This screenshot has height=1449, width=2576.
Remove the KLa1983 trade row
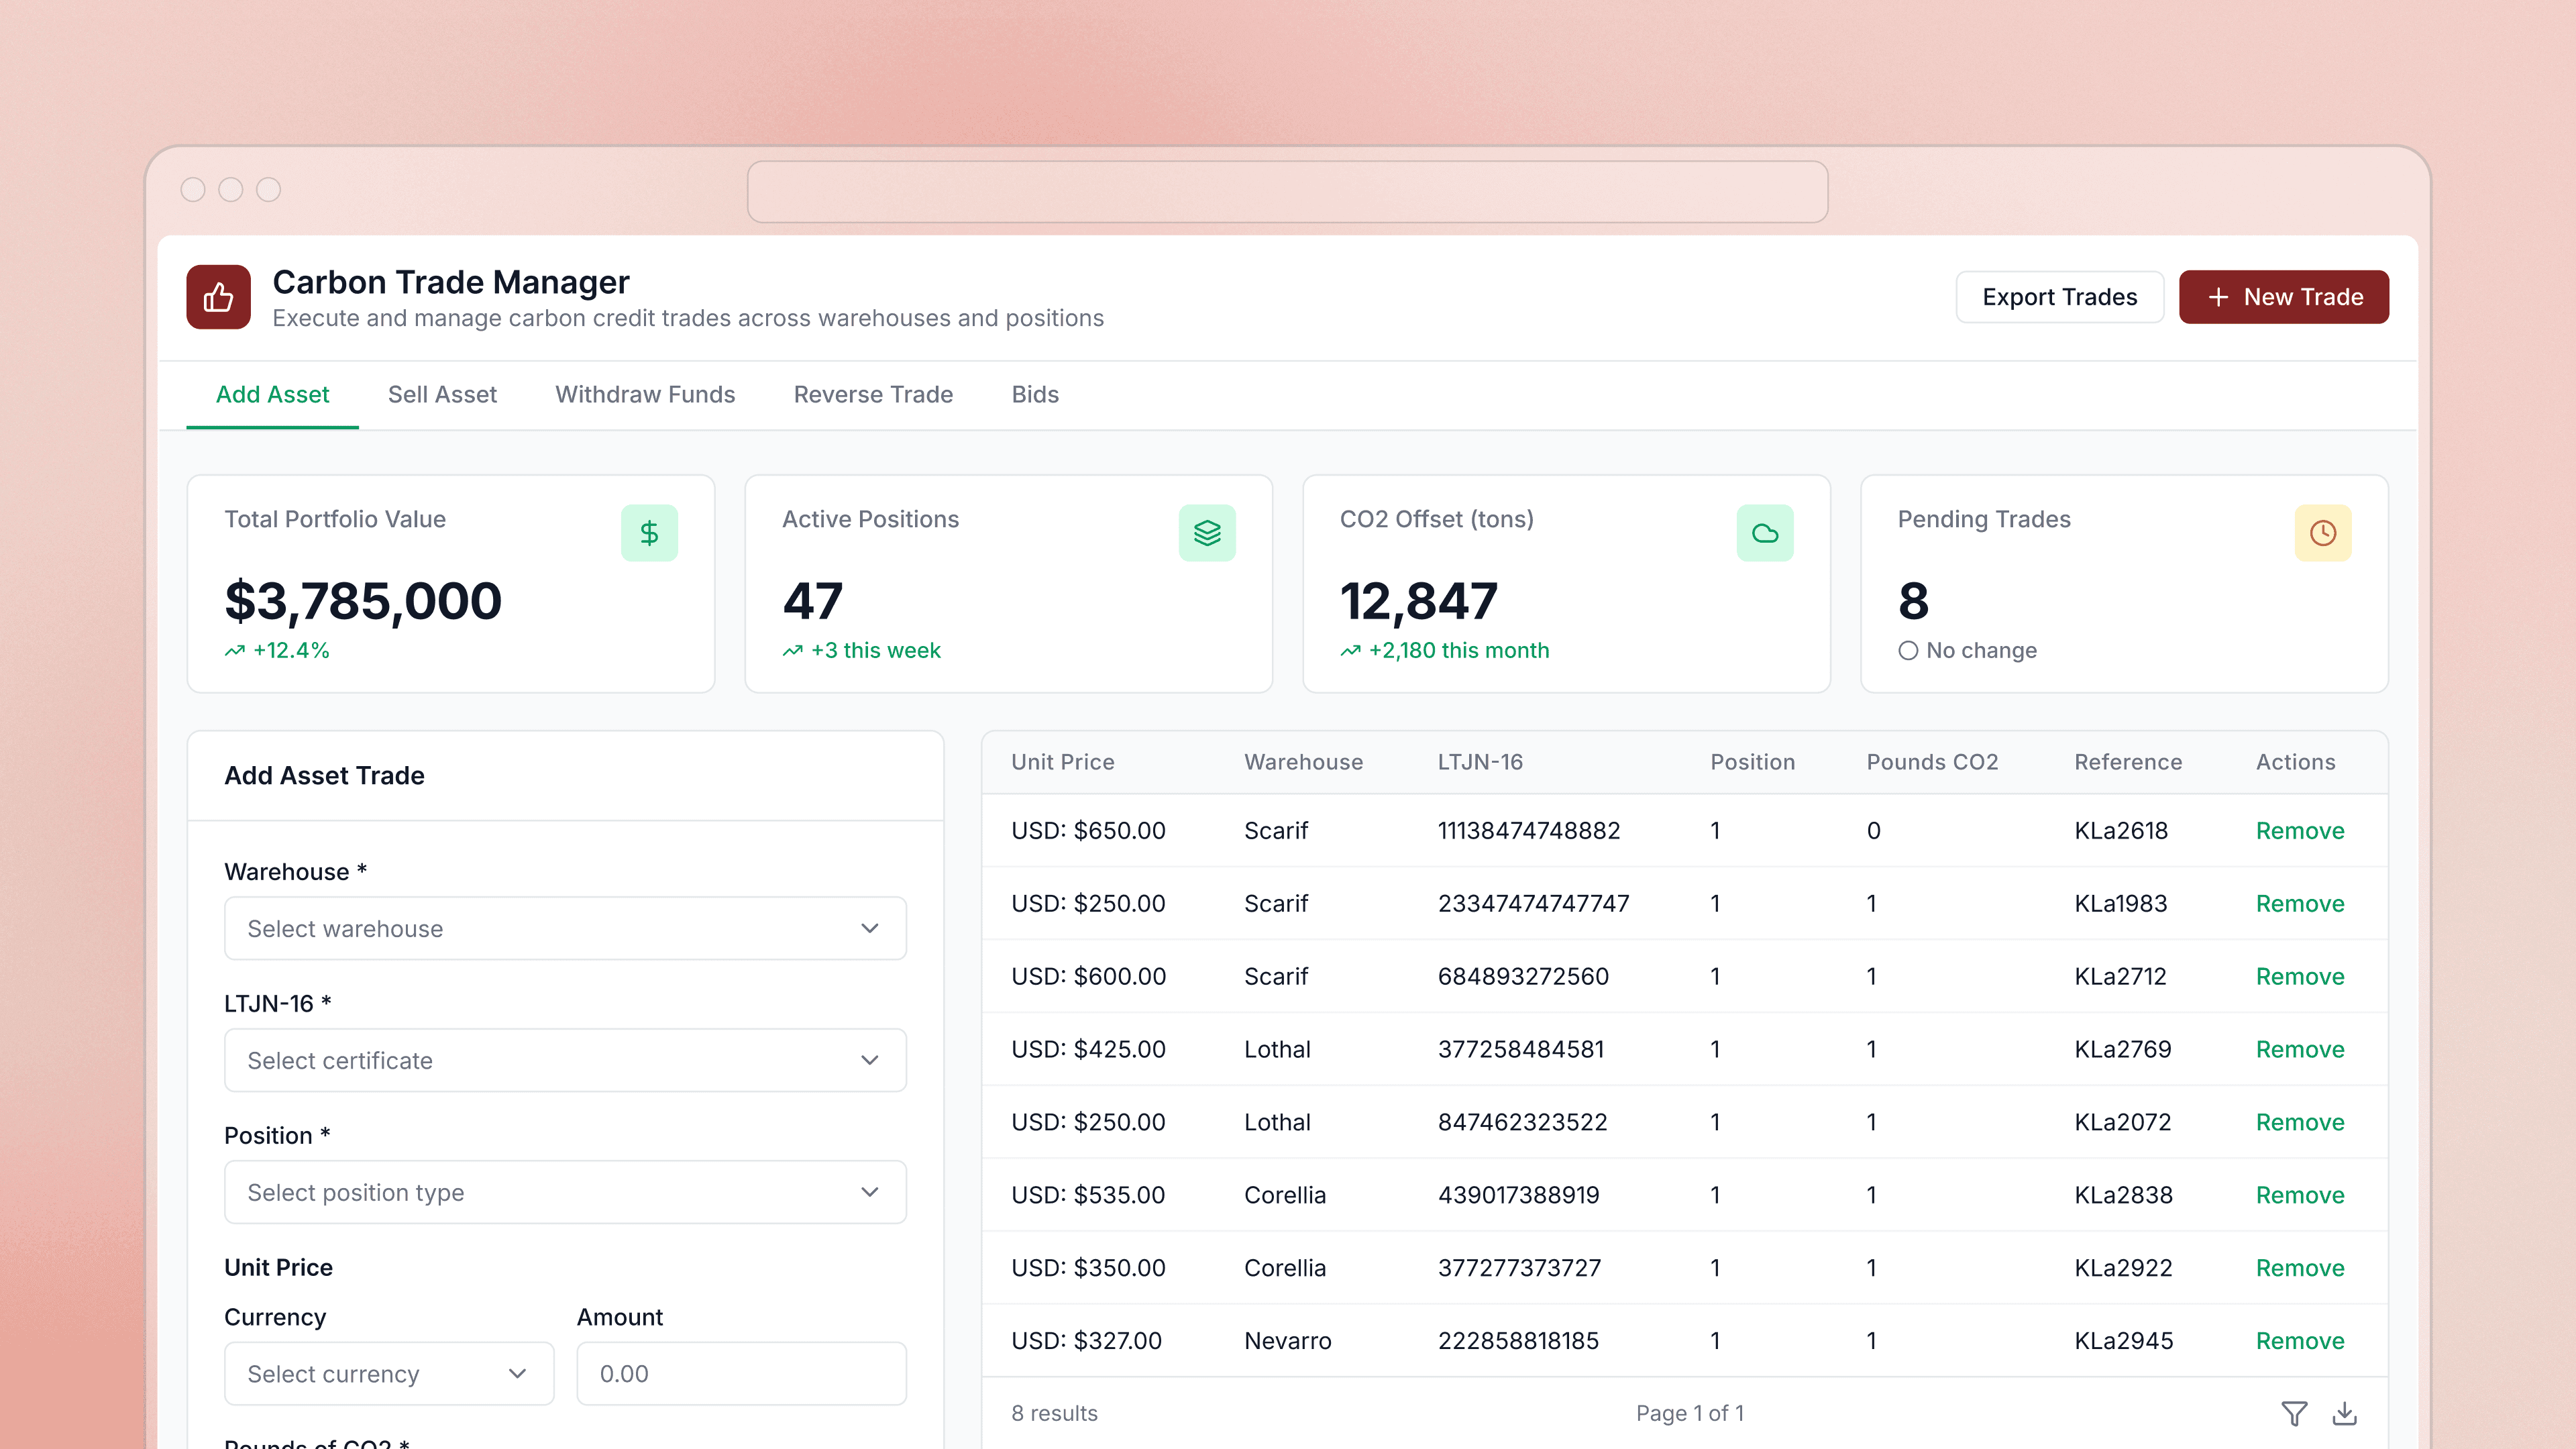[2300, 904]
